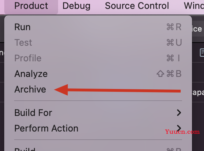Open the Debug menu
This screenshot has height=151, width=204.
76,6
